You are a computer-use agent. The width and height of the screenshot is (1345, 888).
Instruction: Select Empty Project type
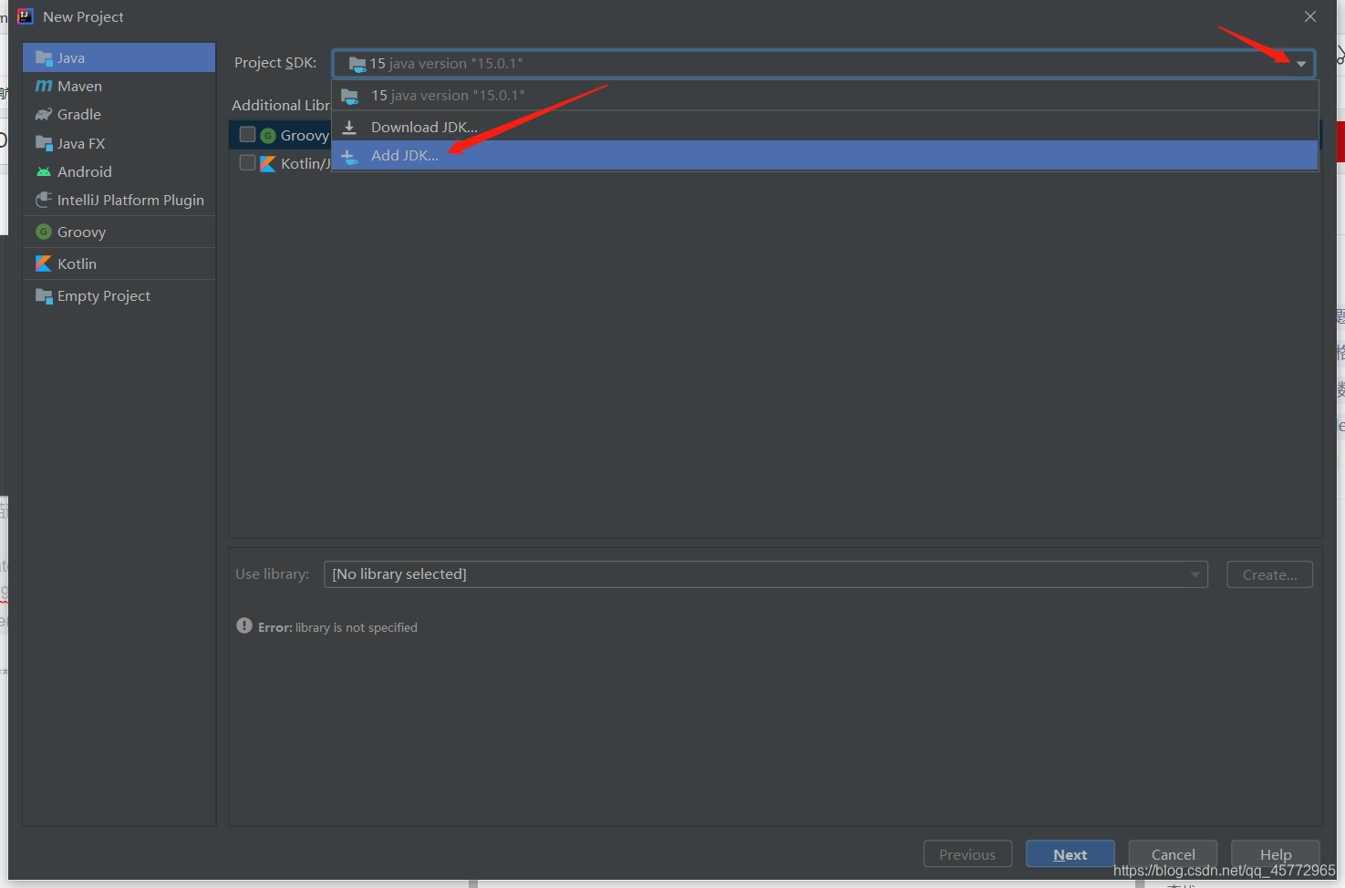point(119,295)
